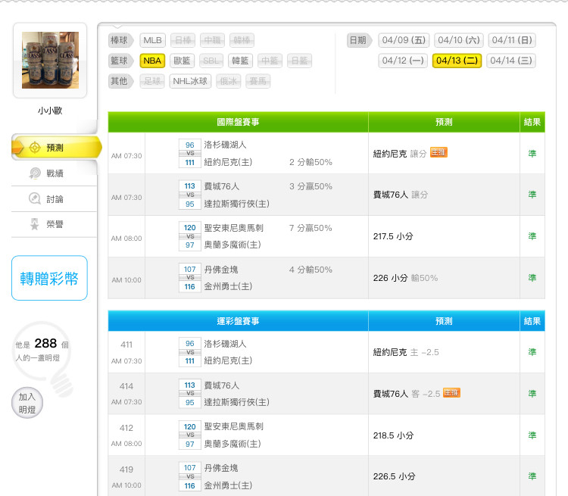Click the medal icon beside 榮譽
This screenshot has width=568, height=496.
[x=34, y=224]
